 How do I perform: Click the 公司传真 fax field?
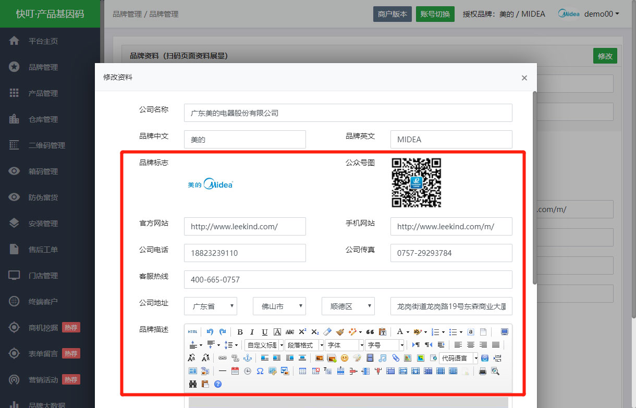click(451, 253)
